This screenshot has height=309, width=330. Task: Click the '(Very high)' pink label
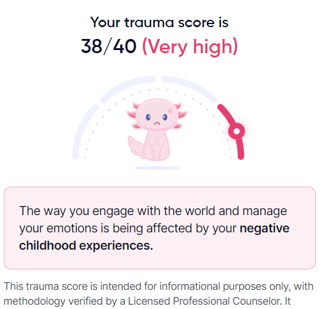(190, 47)
